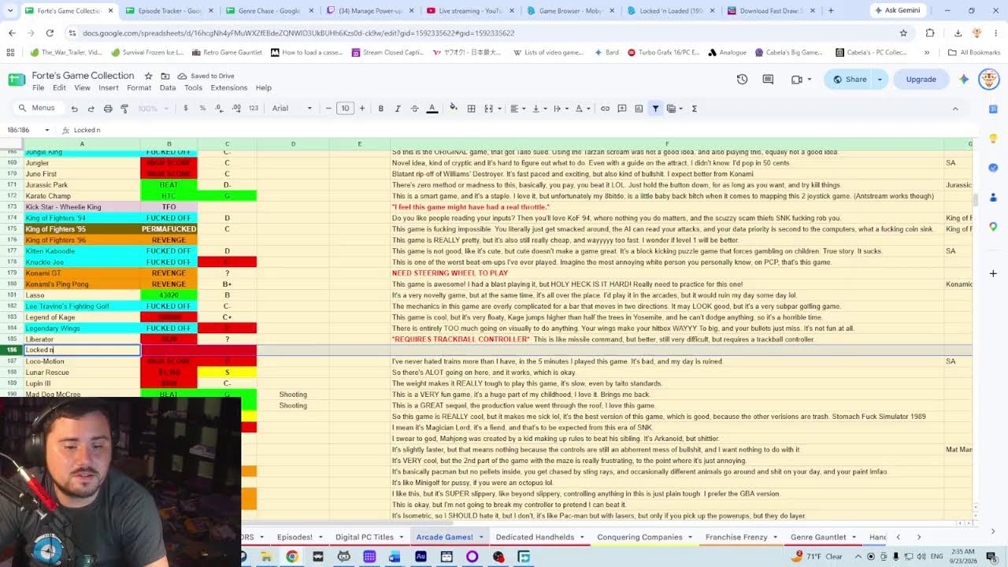Increase font size with plus
The image size is (1008, 567).
point(362,109)
